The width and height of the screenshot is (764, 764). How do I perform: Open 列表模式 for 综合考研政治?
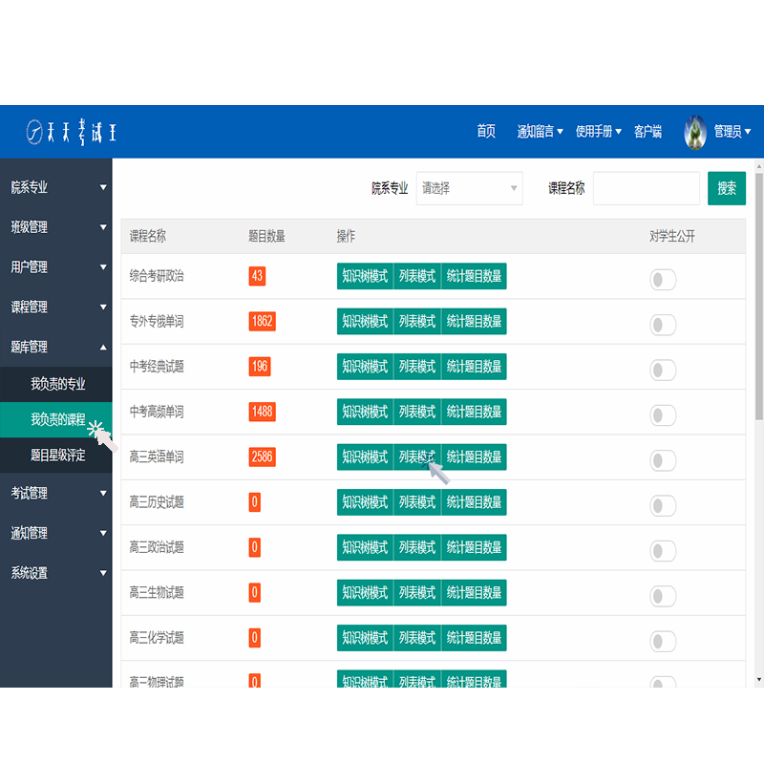(x=417, y=276)
